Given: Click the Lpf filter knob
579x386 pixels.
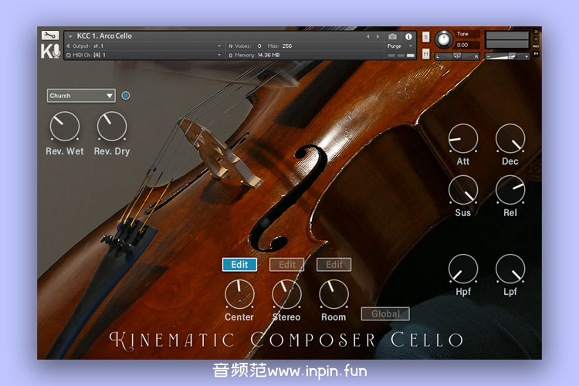Looking at the screenshot, I should pyautogui.click(x=510, y=269).
